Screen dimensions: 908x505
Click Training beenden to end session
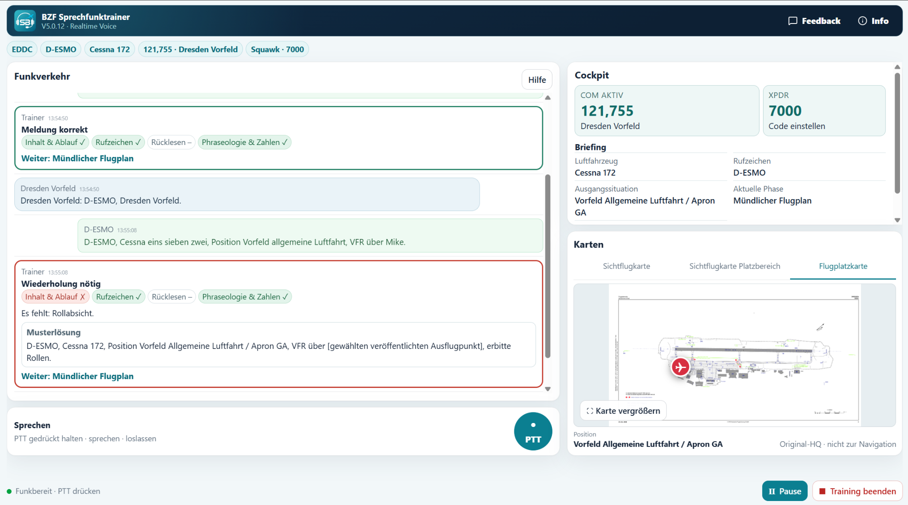click(x=857, y=491)
